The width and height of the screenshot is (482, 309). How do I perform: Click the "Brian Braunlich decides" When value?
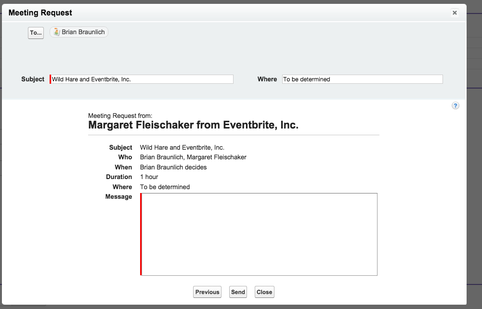point(173,167)
